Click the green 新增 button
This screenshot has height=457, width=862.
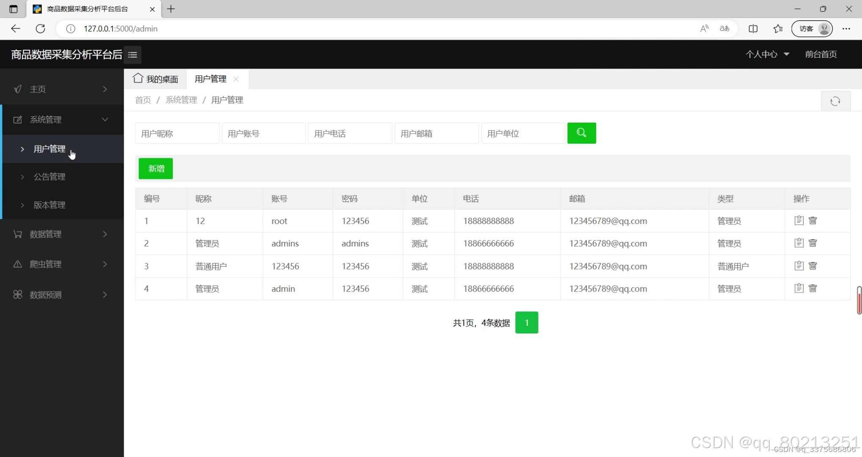(156, 168)
